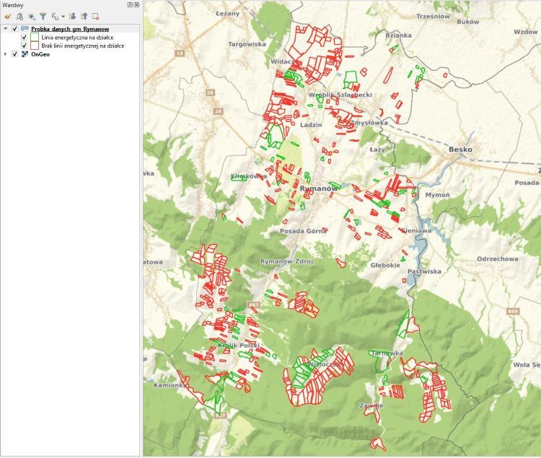Click the red Brak linii symbol swatch

pyautogui.click(x=35, y=46)
